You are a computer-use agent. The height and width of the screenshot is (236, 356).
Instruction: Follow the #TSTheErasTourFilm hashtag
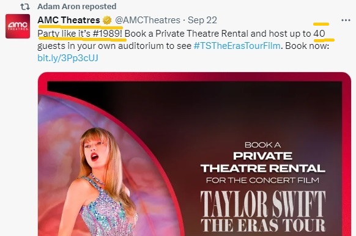pyautogui.click(x=237, y=46)
